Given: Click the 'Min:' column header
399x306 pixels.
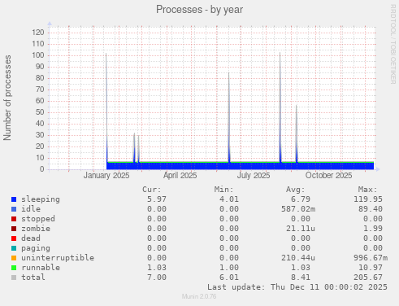Looking at the screenshot, I should click(x=223, y=190).
